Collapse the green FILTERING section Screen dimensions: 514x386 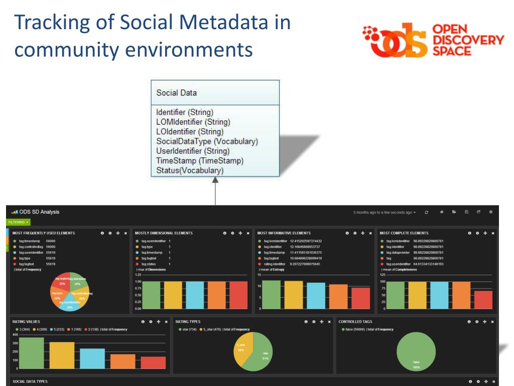point(18,222)
